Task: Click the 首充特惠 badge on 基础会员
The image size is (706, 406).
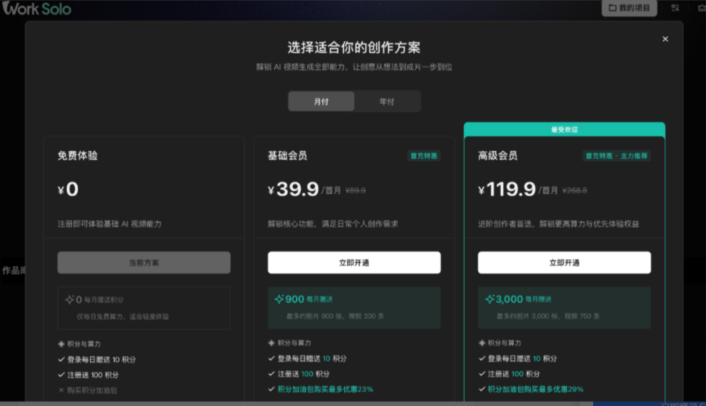Action: [x=424, y=156]
